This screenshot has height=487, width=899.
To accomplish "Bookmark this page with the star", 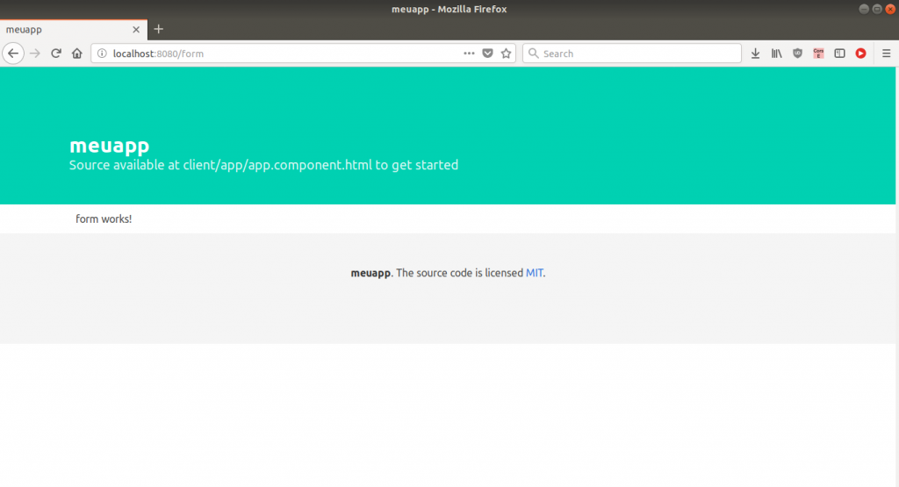I will 506,54.
